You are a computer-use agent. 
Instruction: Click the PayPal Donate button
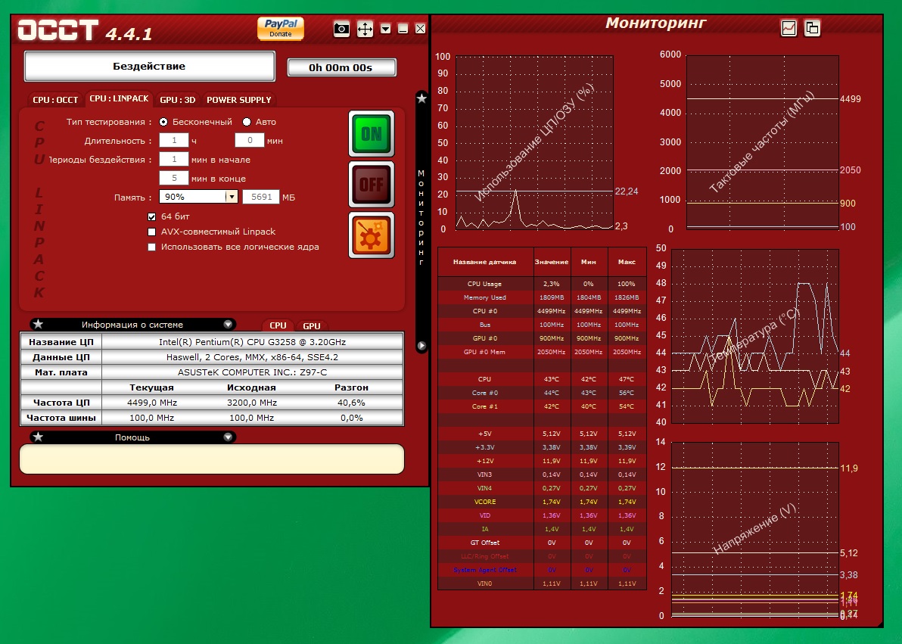point(281,28)
